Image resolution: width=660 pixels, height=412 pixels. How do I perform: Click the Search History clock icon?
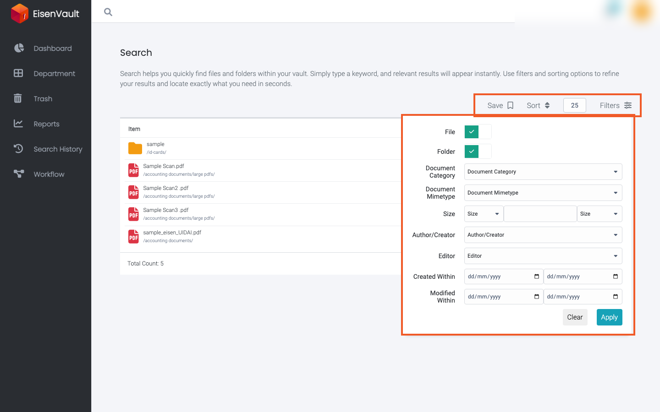click(18, 149)
